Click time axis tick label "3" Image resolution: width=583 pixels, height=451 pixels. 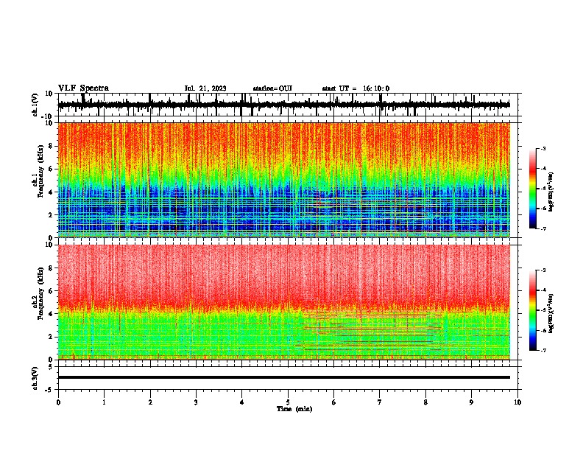[196, 402]
